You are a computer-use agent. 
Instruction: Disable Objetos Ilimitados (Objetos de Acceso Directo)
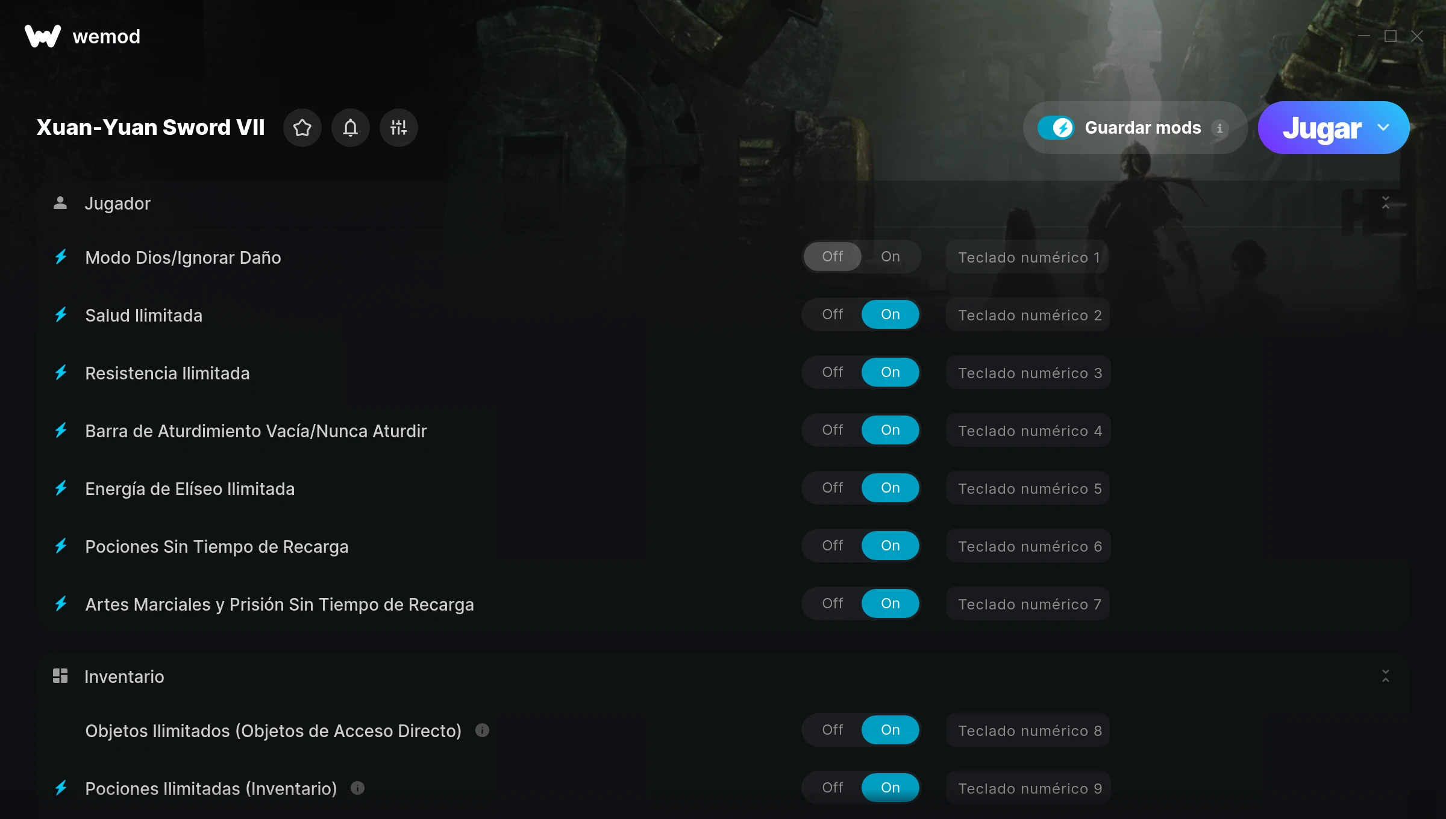[x=833, y=730]
